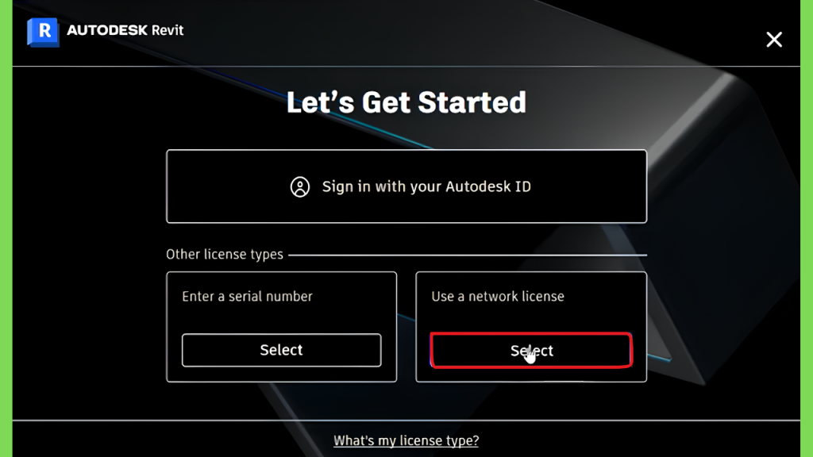Screen dimensions: 813x457
Task: Click the AUTODESK wordmark in the header
Action: (x=107, y=30)
